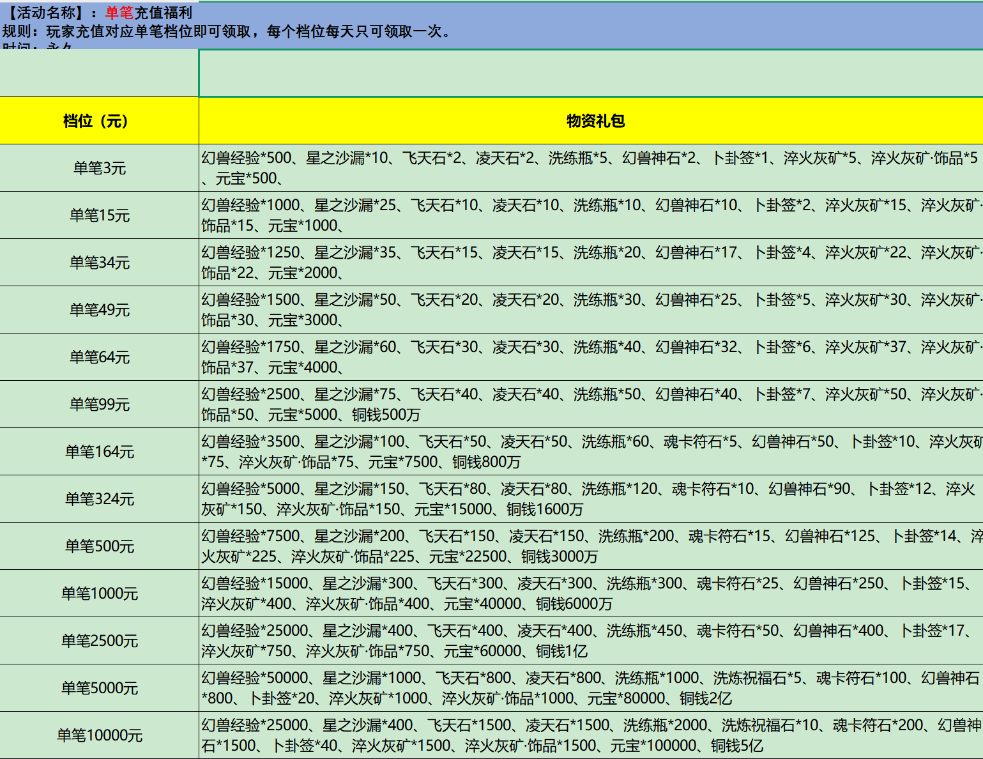Viewport: 983px width, 759px height.
Task: Select the 单笔99元 tier cell
Action: 99,404
